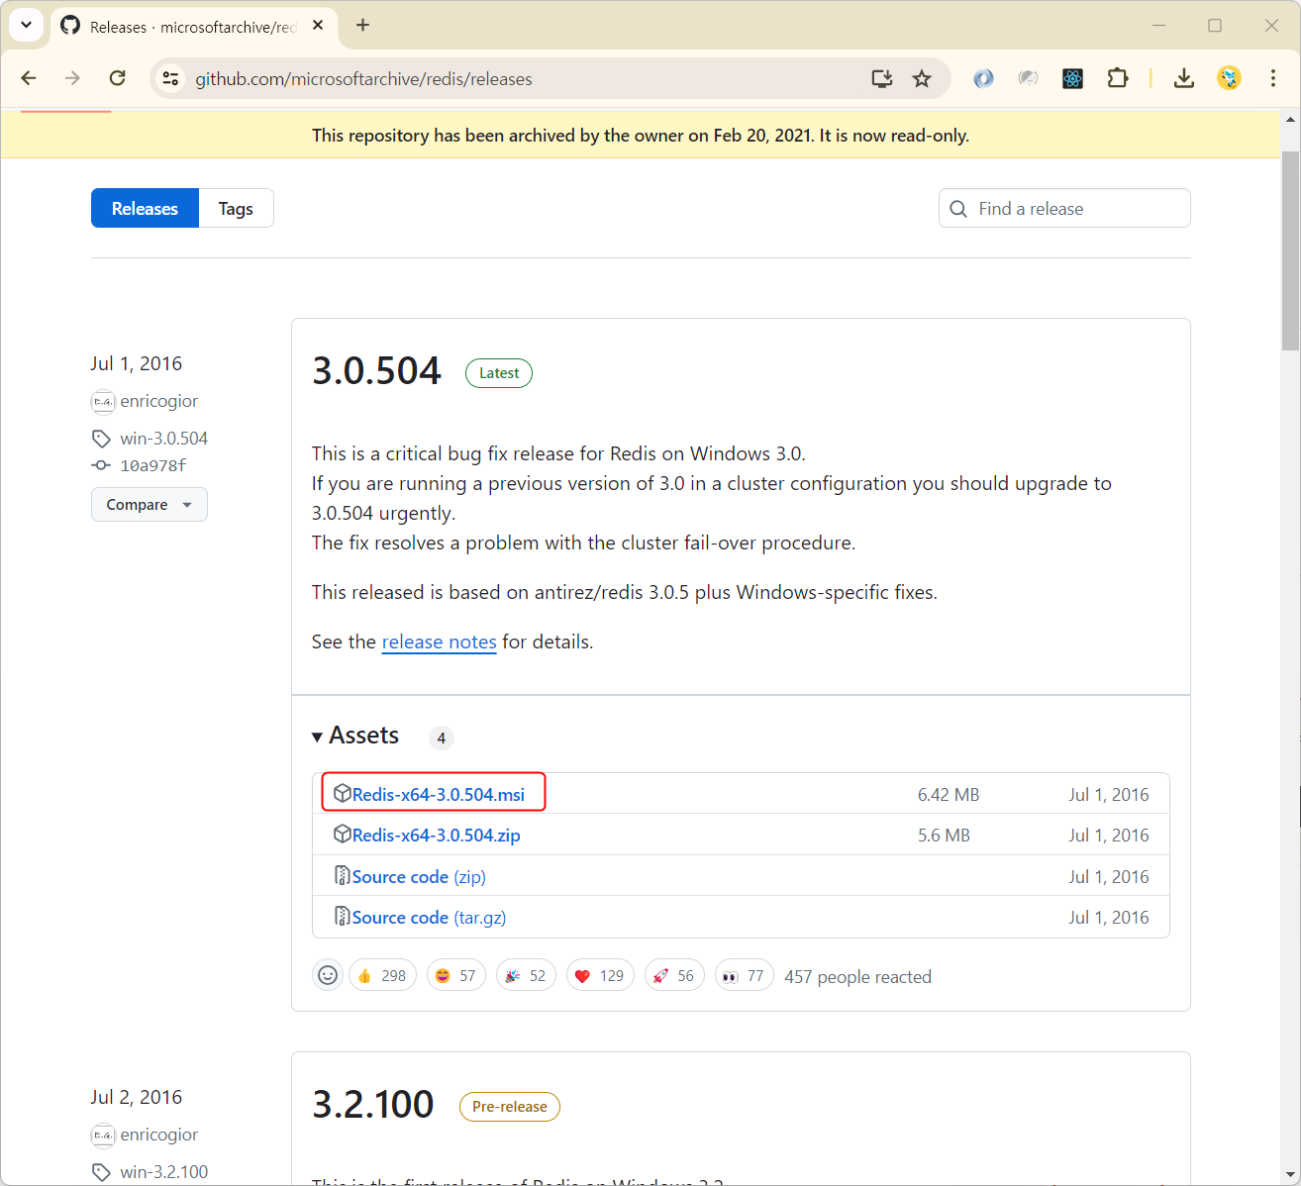Open a new browser tab
1301x1186 pixels.
(362, 25)
